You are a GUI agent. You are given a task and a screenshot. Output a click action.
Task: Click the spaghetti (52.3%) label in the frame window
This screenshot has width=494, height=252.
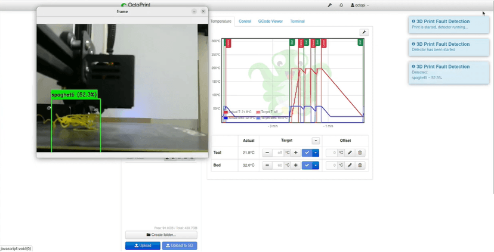[75, 94]
